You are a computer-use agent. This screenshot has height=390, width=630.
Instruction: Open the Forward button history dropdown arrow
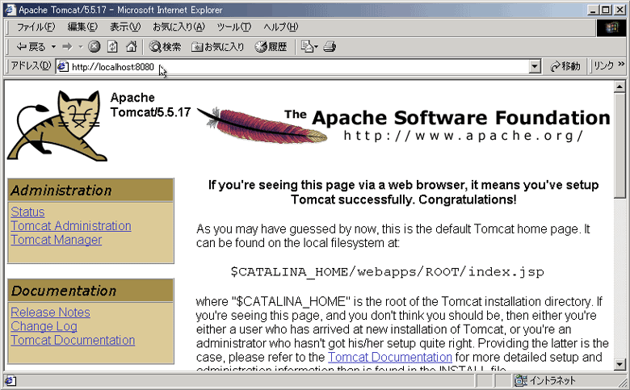(80, 47)
